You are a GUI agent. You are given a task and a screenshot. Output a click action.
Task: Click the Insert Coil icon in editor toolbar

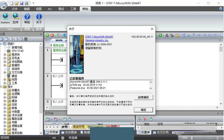pyautogui.click(x=210, y=35)
